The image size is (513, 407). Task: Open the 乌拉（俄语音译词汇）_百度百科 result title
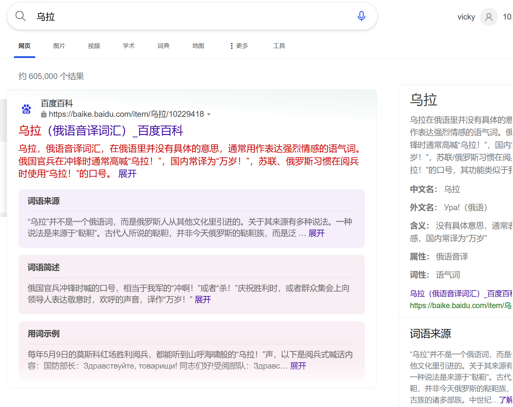pyautogui.click(x=101, y=131)
